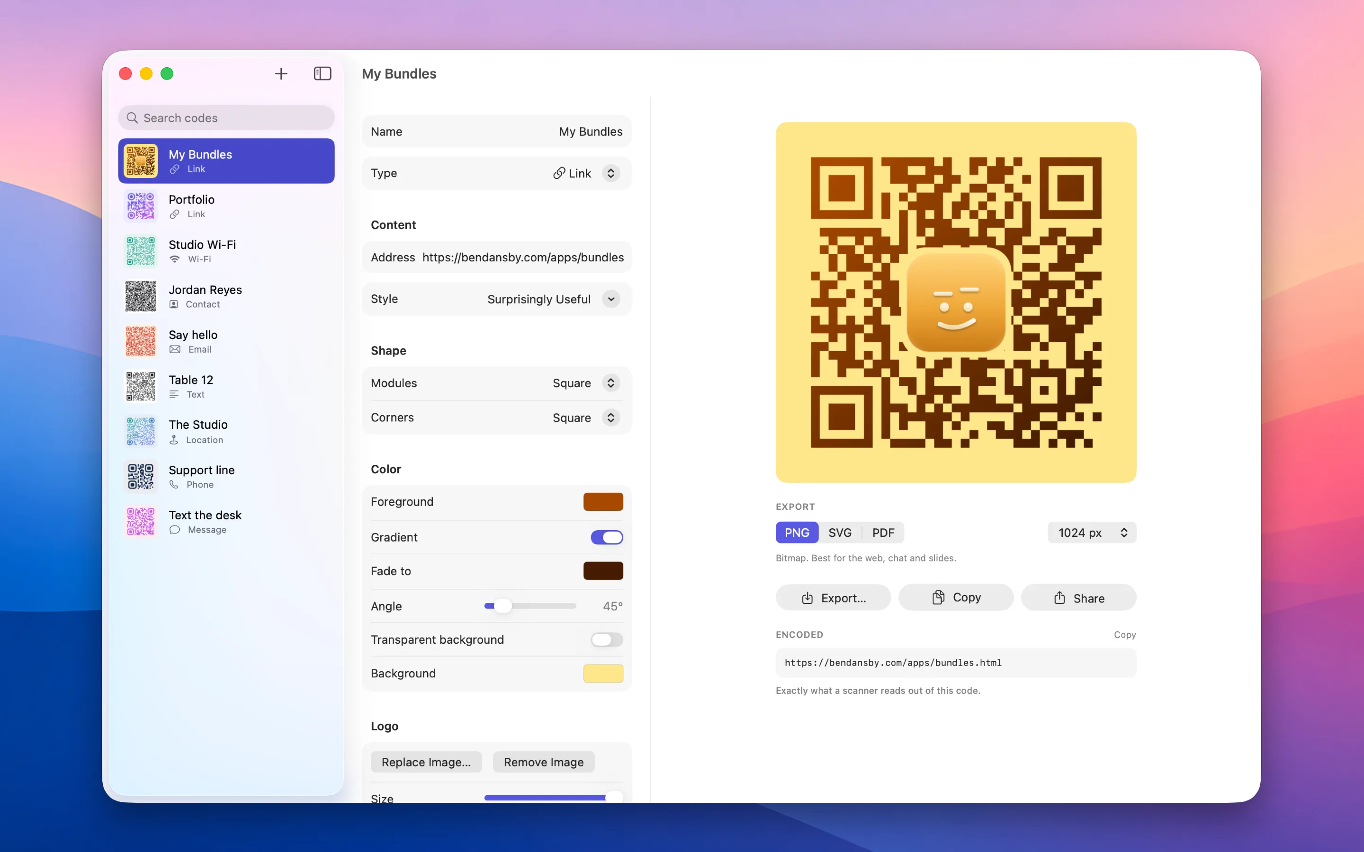Switch to the SVG export format
The height and width of the screenshot is (852, 1364).
840,532
